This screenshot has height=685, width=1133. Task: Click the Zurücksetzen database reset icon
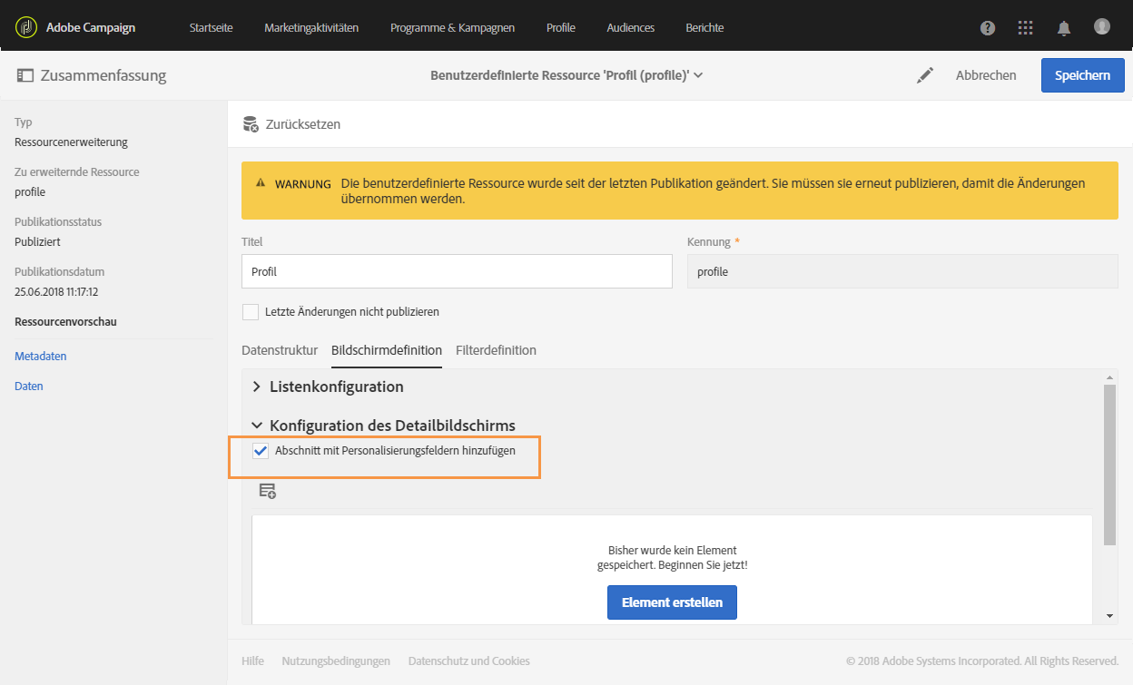pyautogui.click(x=251, y=124)
